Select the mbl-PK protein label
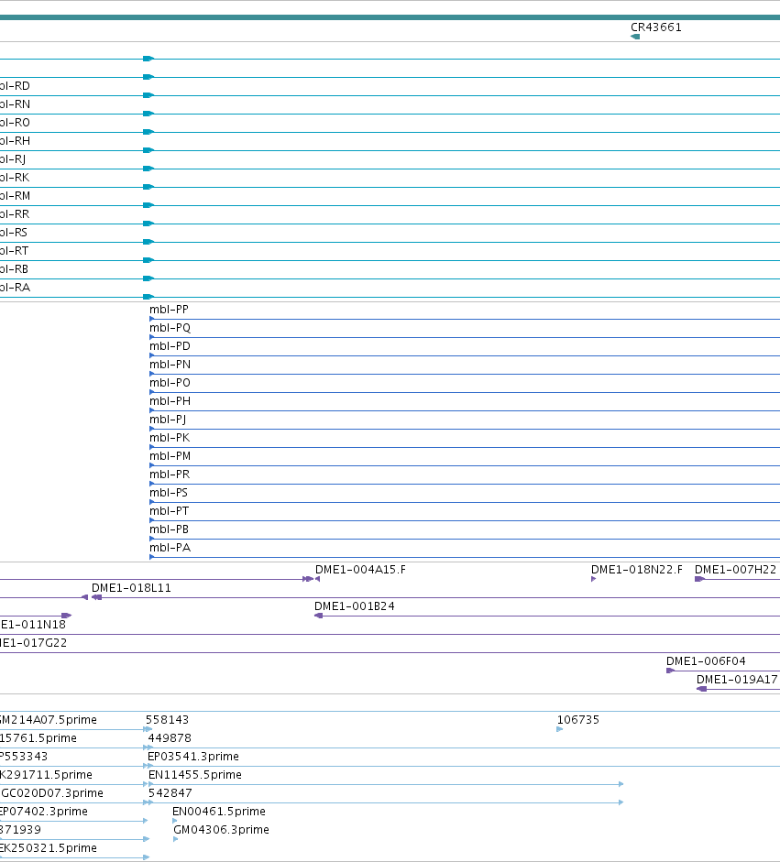Image resolution: width=780 pixels, height=862 pixels. click(x=170, y=438)
